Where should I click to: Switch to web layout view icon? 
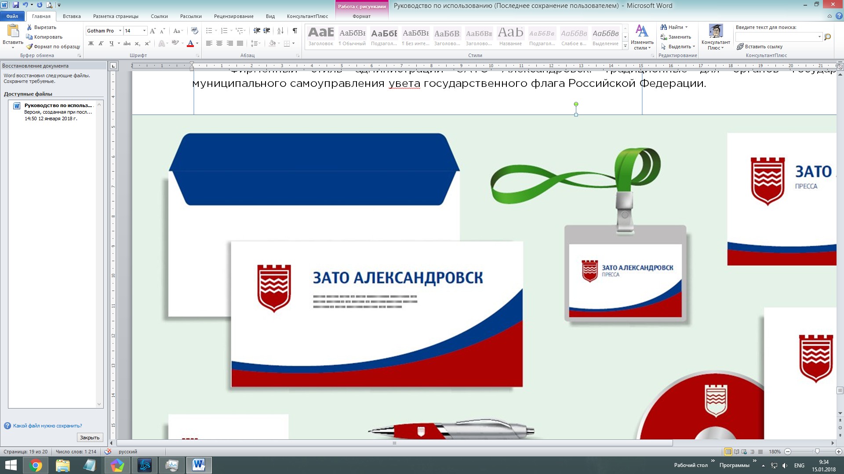[744, 452]
